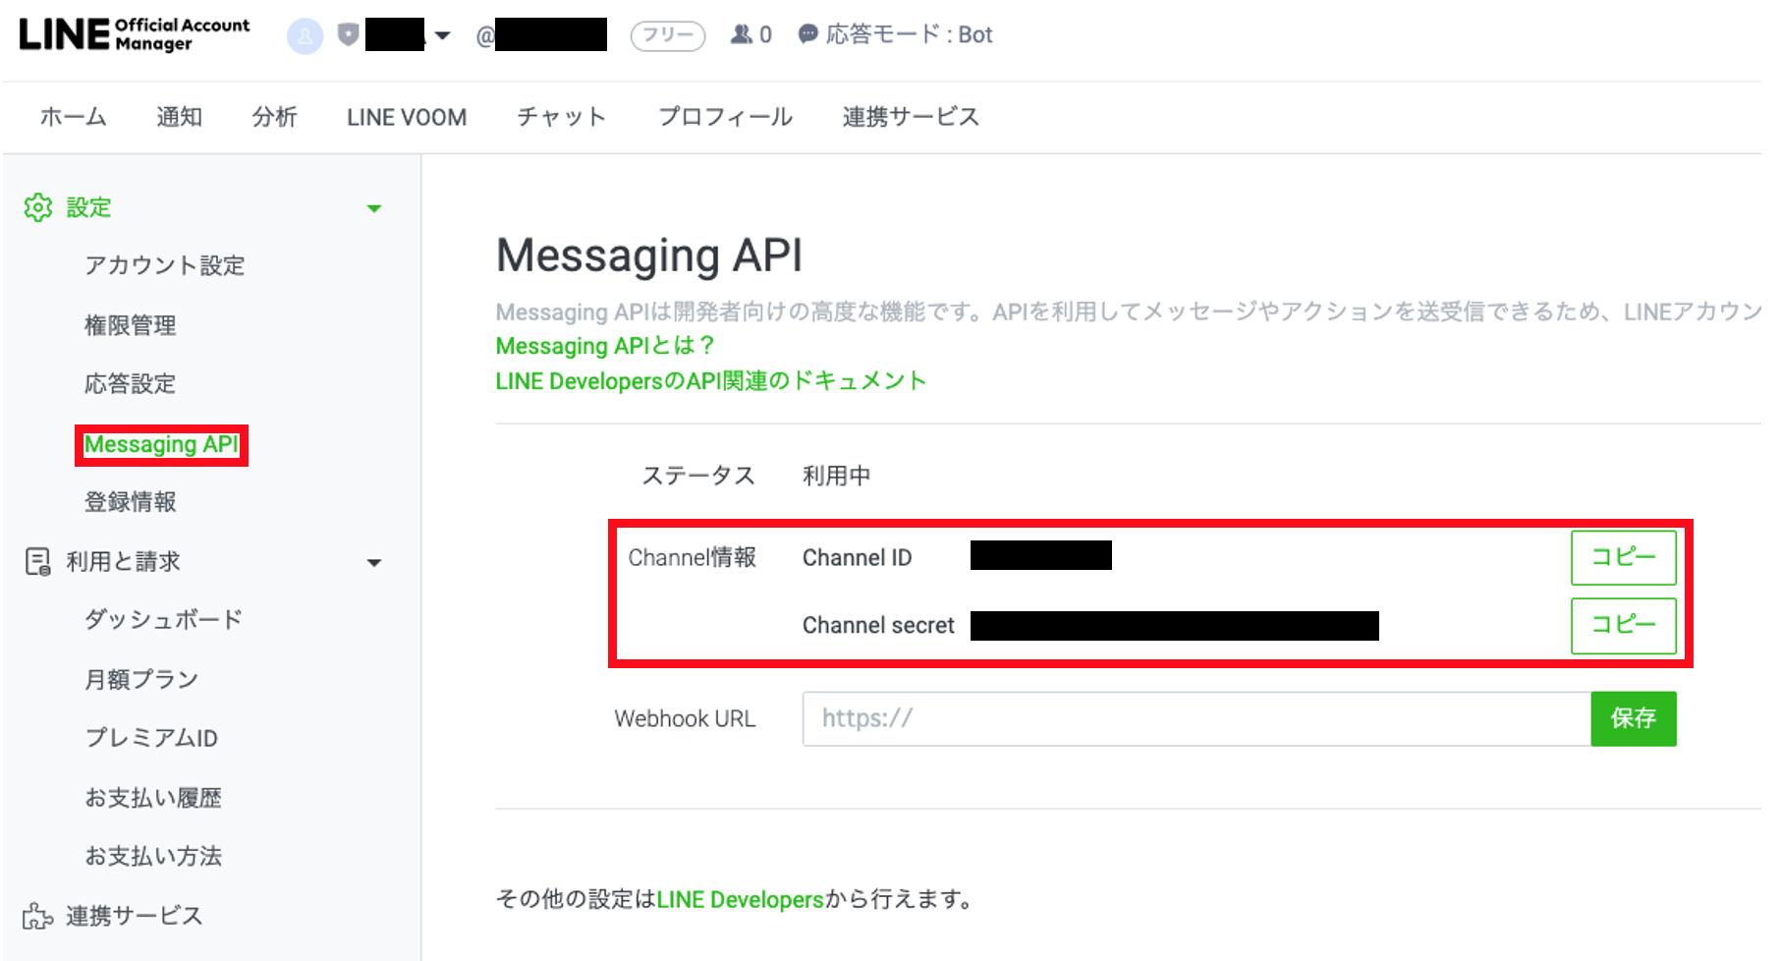The height and width of the screenshot is (961, 1780).
Task: Open 権限管理 in the sidebar
Action: tap(130, 325)
